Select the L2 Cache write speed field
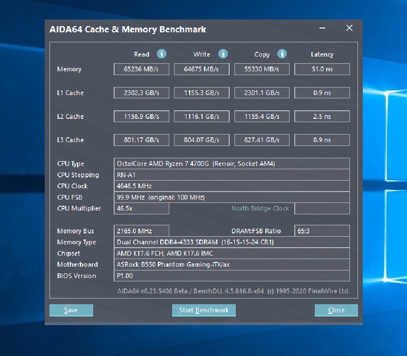 point(201,116)
